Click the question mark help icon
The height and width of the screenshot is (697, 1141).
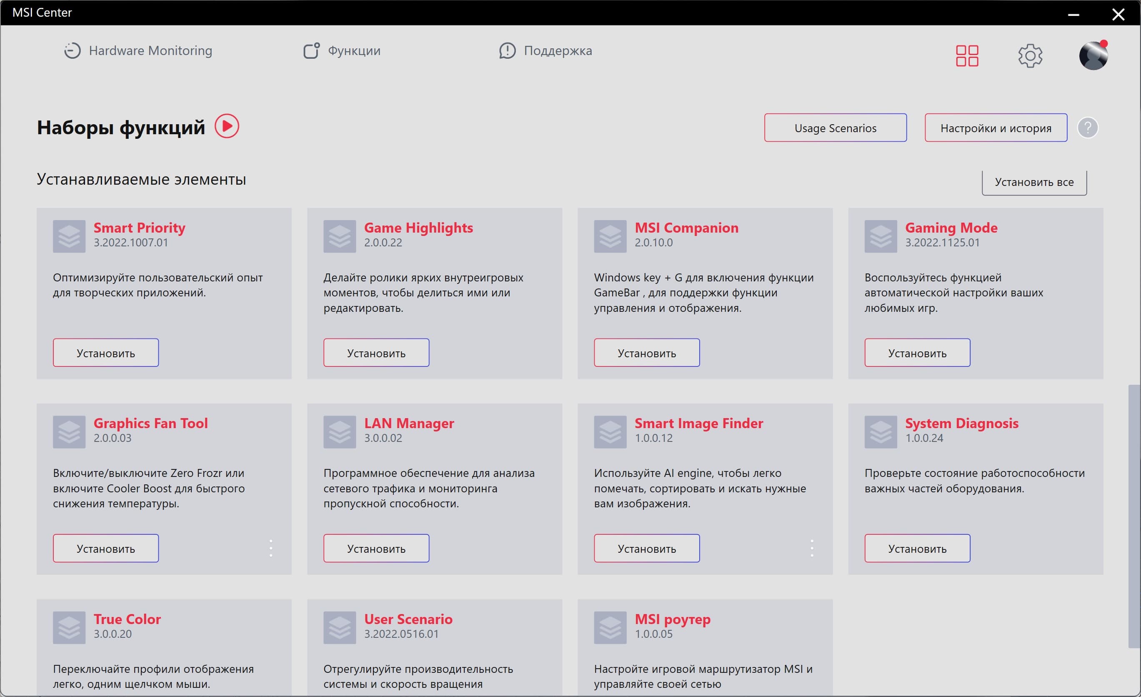coord(1087,128)
